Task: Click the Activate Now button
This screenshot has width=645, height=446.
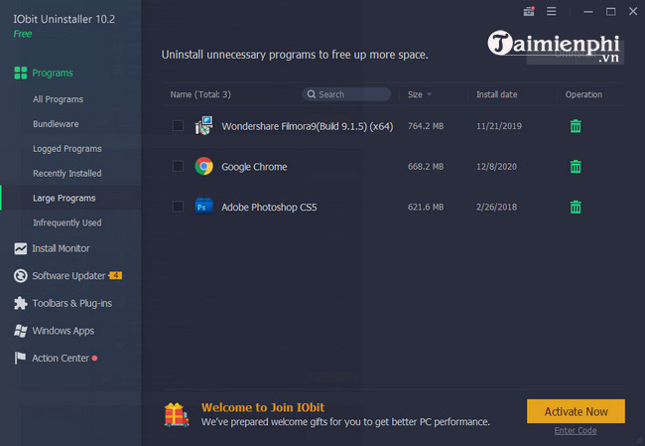Action: [576, 411]
